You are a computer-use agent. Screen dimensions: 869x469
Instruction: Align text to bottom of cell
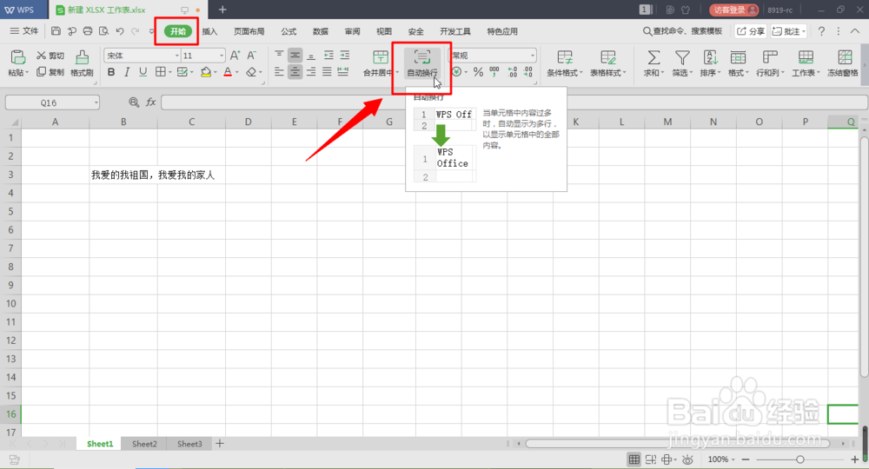311,55
